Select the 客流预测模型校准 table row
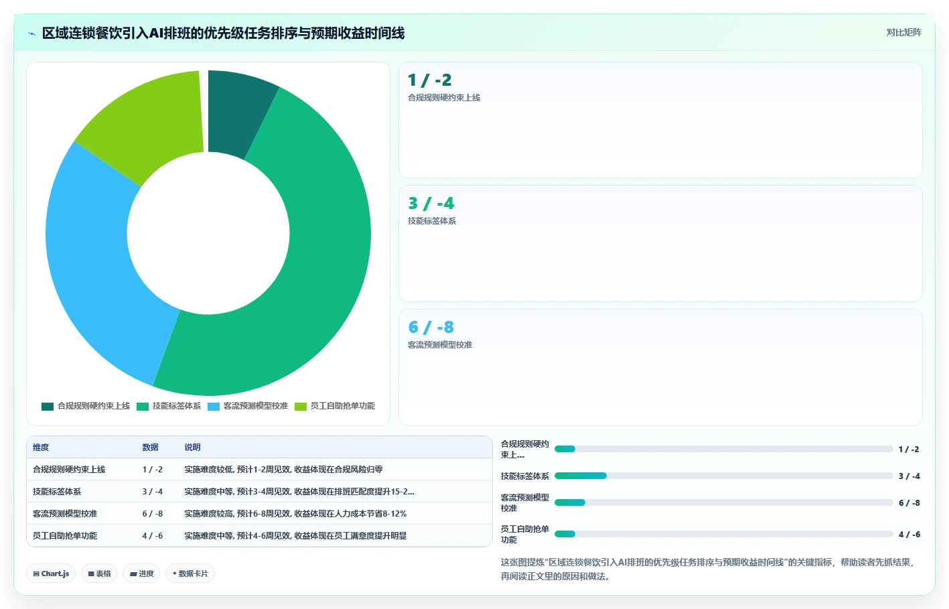 [x=260, y=514]
